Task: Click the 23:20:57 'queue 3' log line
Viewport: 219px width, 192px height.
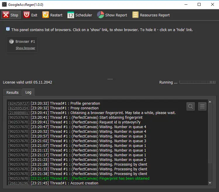Action: coord(77,136)
